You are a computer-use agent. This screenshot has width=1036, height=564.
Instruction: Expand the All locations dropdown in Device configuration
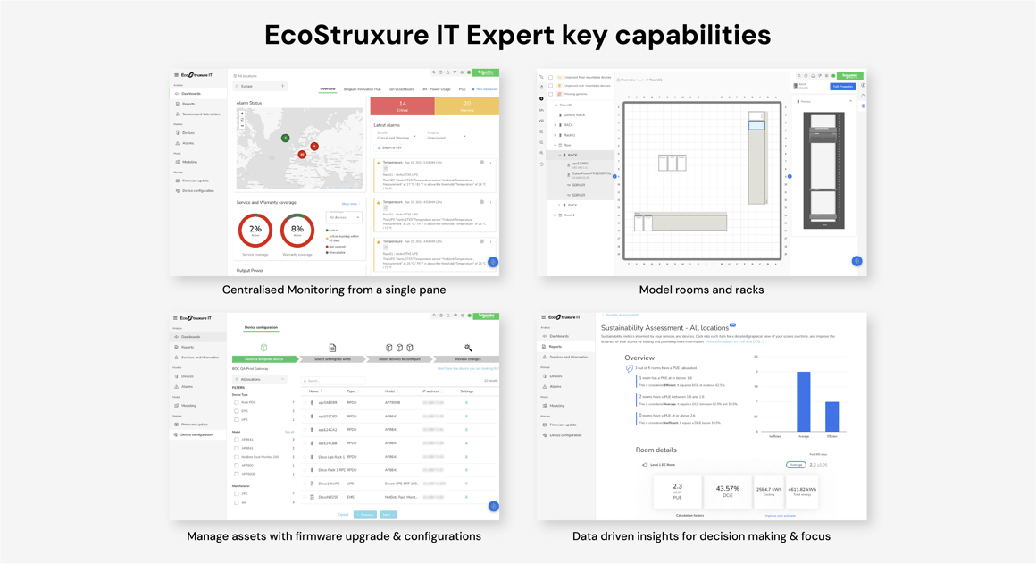click(x=259, y=379)
